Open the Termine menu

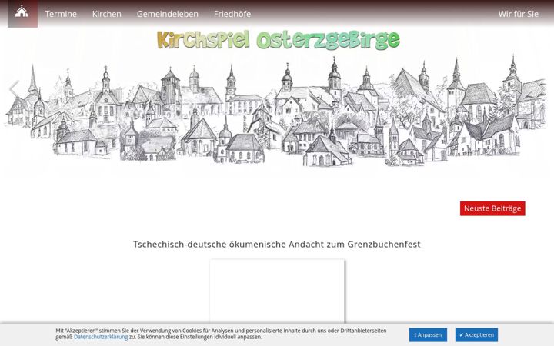pos(61,14)
